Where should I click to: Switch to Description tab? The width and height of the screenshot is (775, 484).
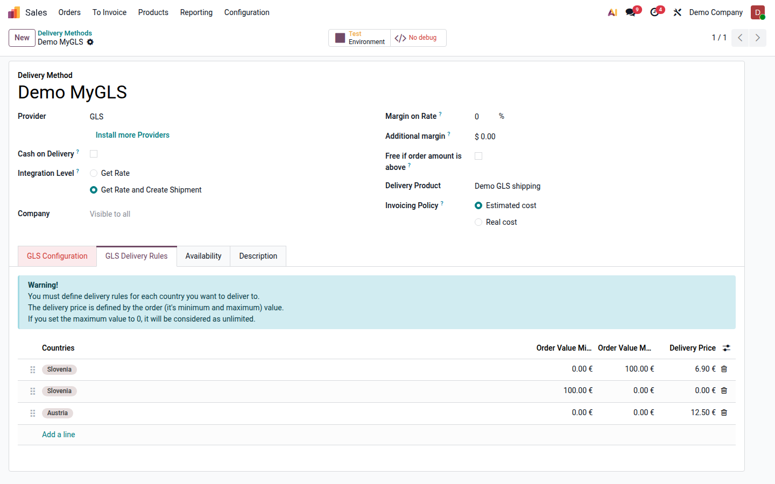tap(258, 256)
